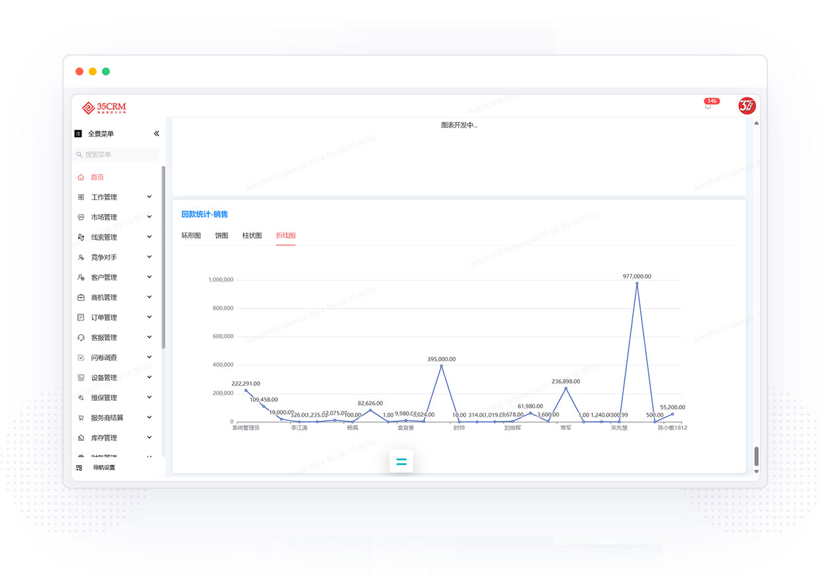Click the 竞争对手 person icon
This screenshot has height=583, width=821.
(x=81, y=257)
